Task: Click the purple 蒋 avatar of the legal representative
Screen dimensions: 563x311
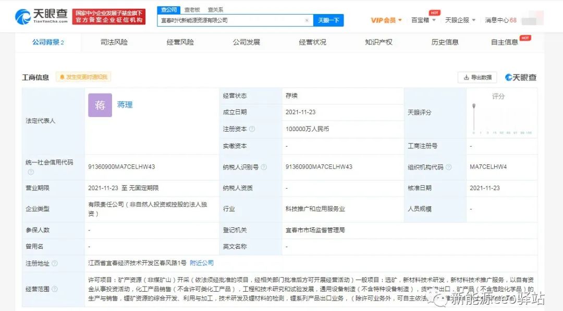Action: coord(100,105)
